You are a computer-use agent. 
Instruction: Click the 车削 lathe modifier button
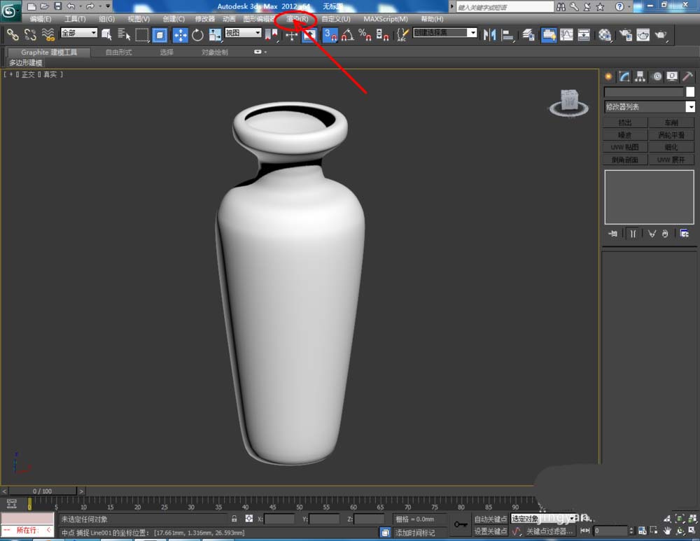671,122
